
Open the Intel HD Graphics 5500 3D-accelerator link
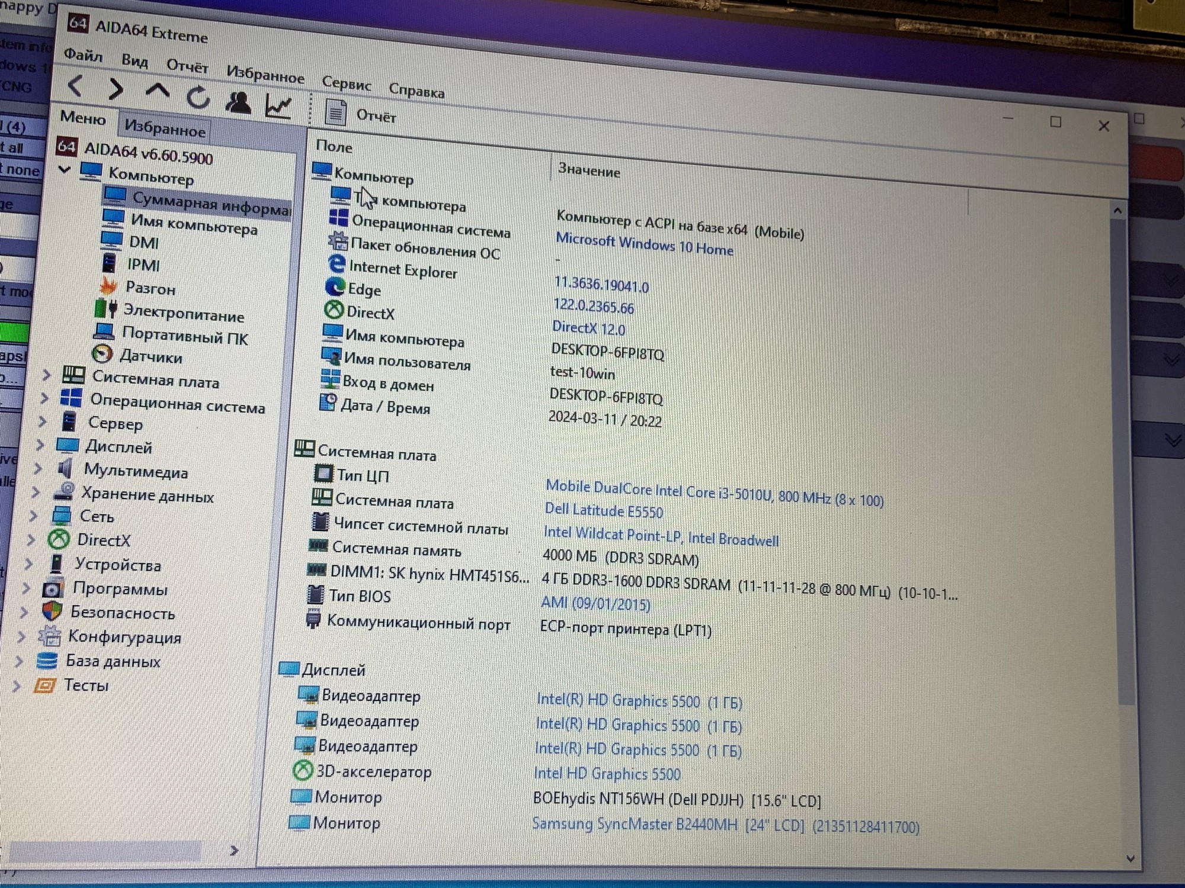[607, 773]
